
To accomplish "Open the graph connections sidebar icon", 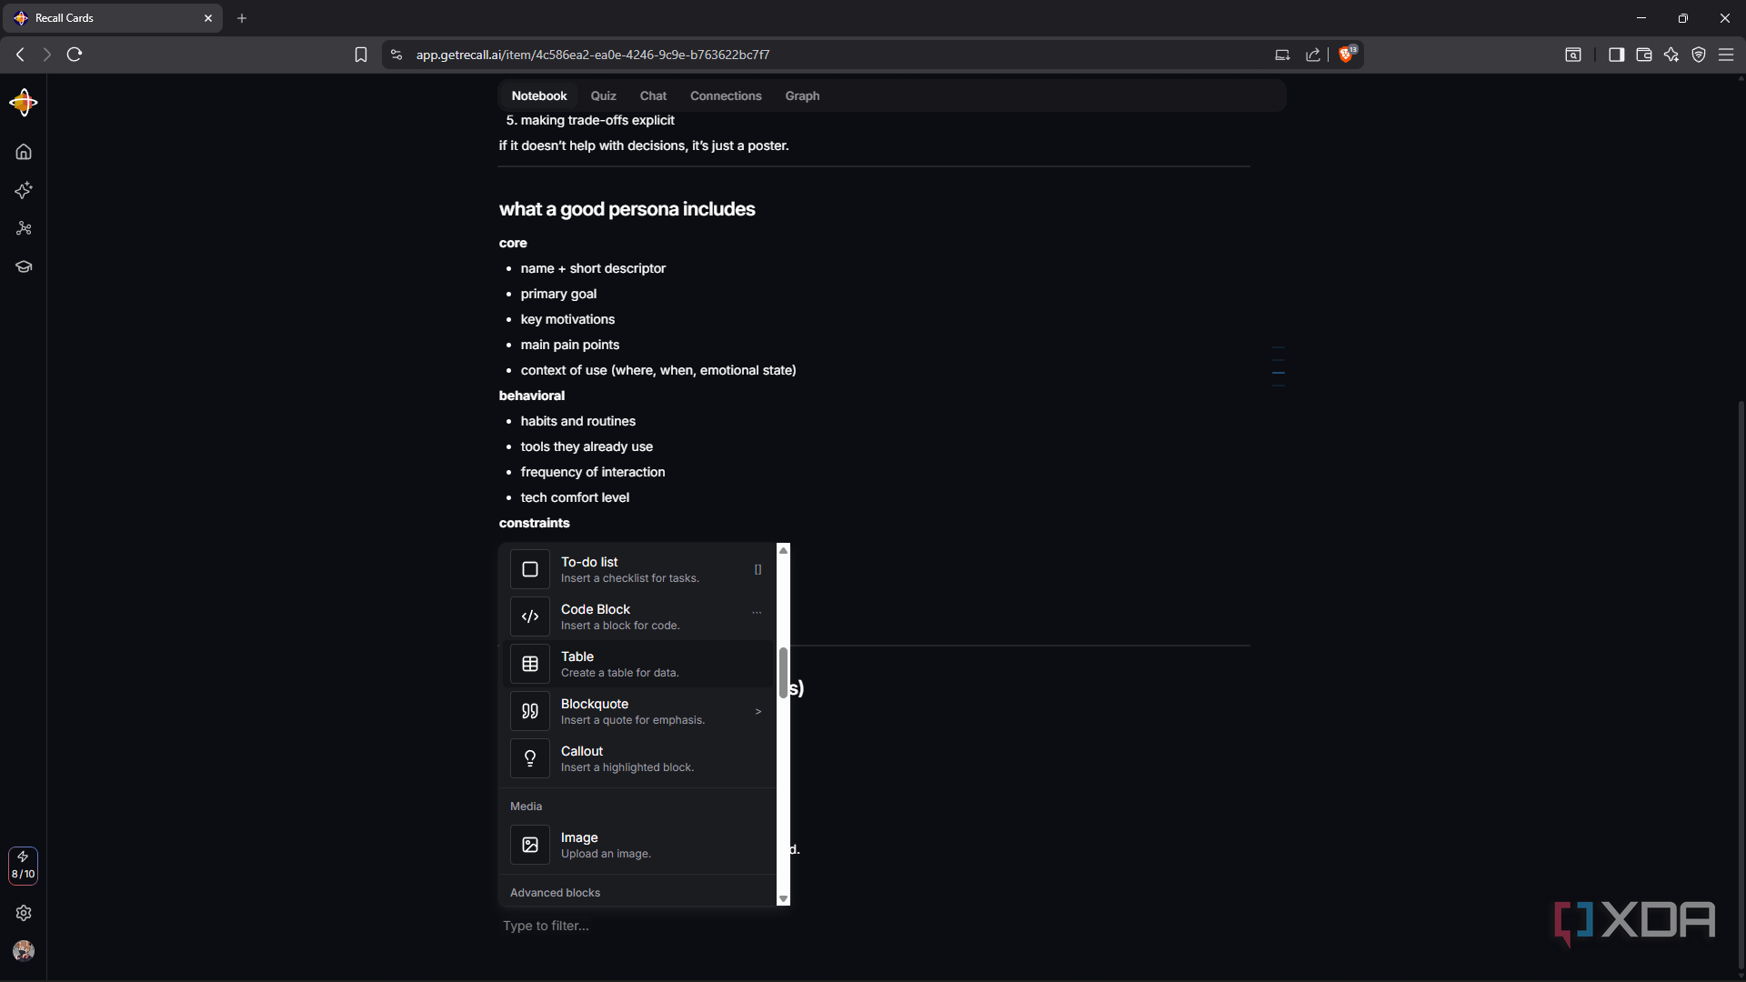I will (x=24, y=228).
